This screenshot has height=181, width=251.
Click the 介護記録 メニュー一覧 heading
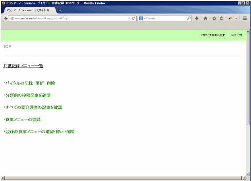click(23, 66)
